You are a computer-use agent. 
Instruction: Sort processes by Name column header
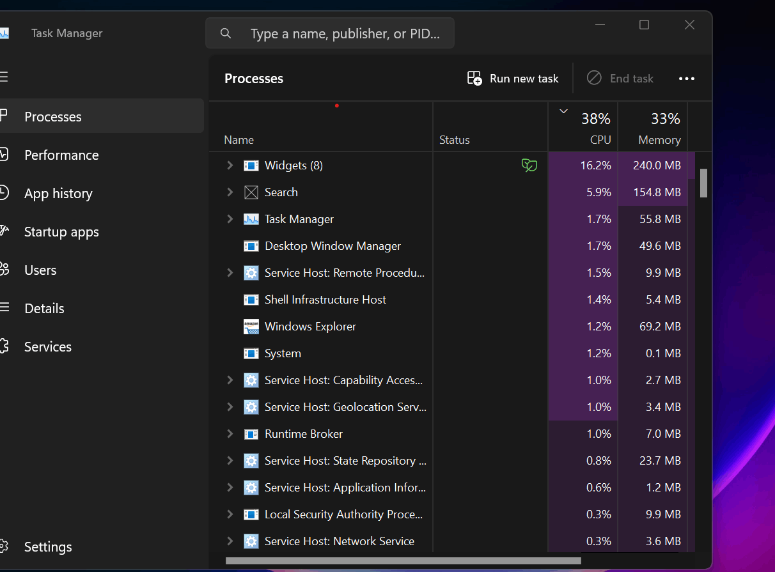321,127
